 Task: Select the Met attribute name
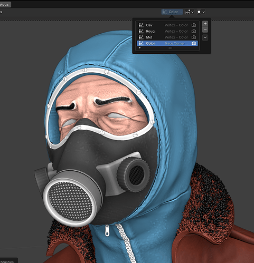click(x=149, y=37)
